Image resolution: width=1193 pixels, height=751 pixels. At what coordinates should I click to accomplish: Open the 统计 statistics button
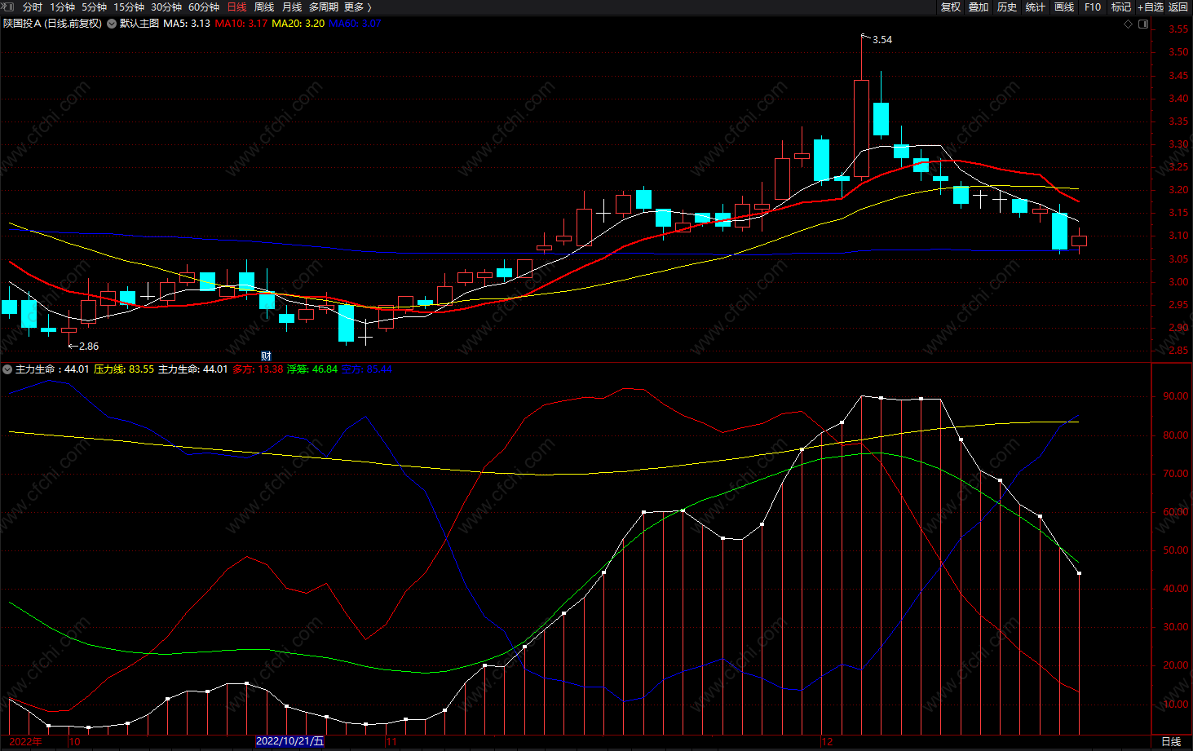(x=1036, y=7)
